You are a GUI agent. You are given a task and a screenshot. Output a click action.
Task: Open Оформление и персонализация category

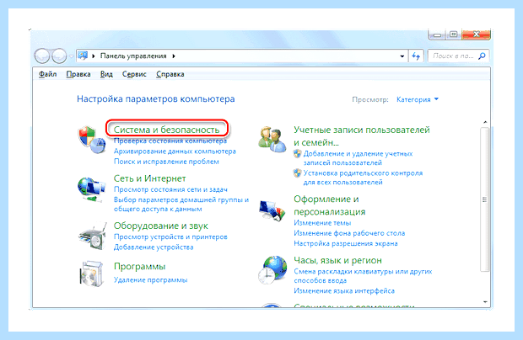330,205
